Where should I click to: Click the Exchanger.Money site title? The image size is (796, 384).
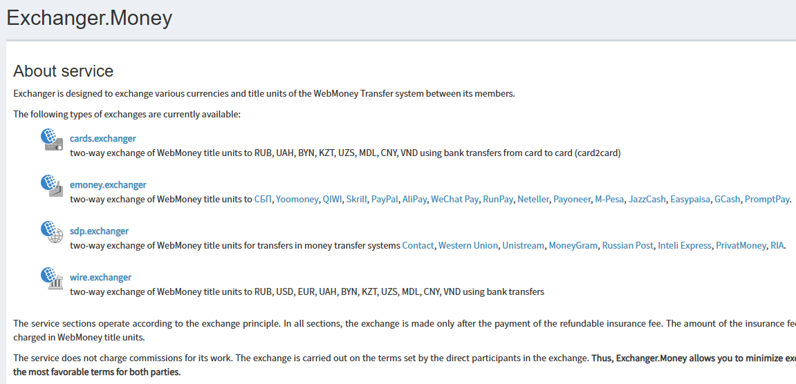click(x=89, y=18)
